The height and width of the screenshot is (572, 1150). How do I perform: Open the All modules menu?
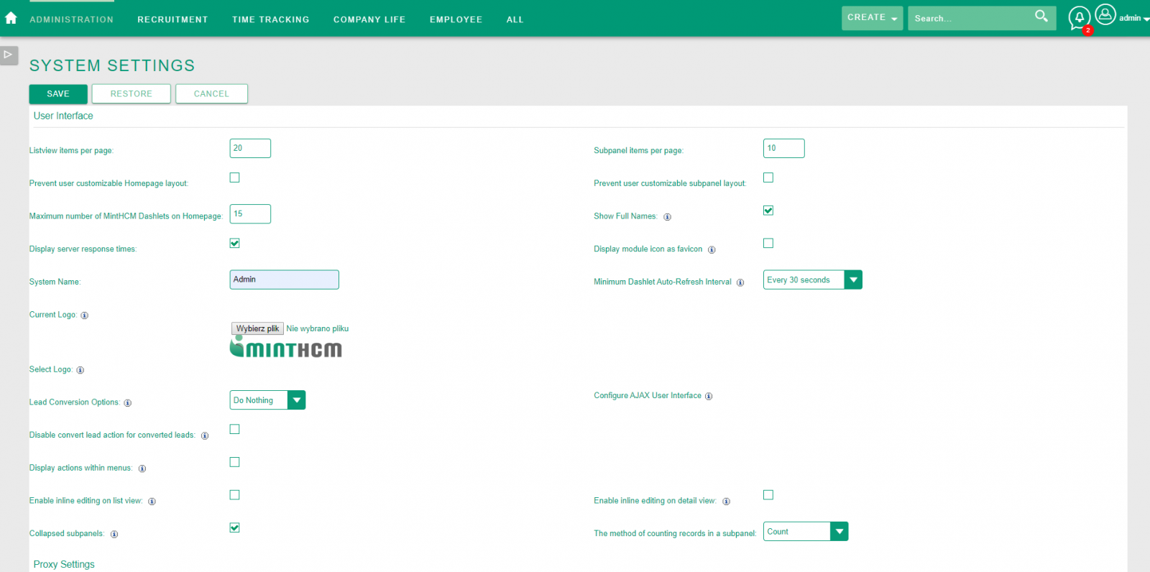(515, 19)
